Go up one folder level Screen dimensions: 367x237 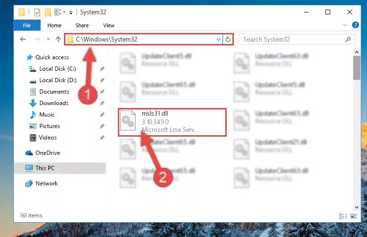[58, 39]
